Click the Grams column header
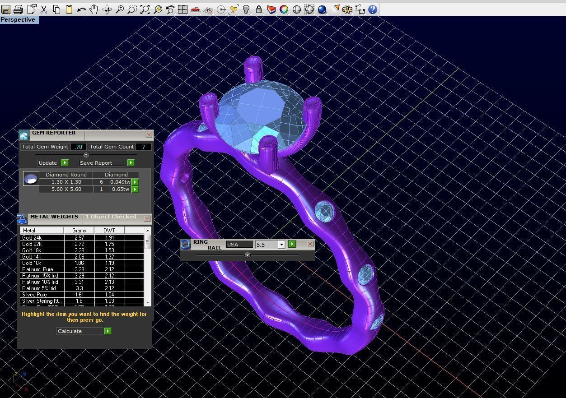The image size is (566, 398). coord(79,231)
